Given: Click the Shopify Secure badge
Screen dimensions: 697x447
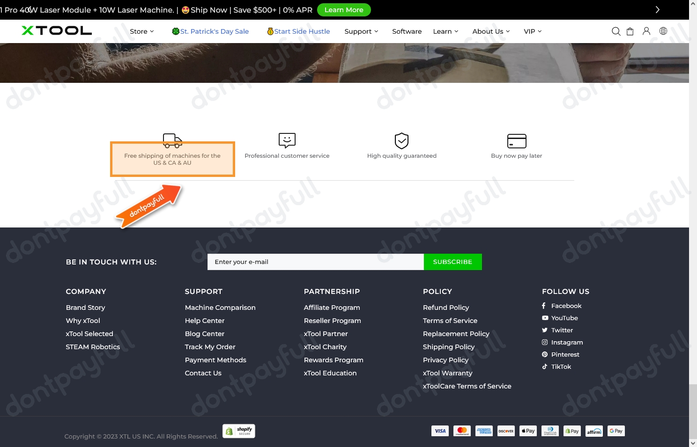Looking at the screenshot, I should click(x=239, y=431).
